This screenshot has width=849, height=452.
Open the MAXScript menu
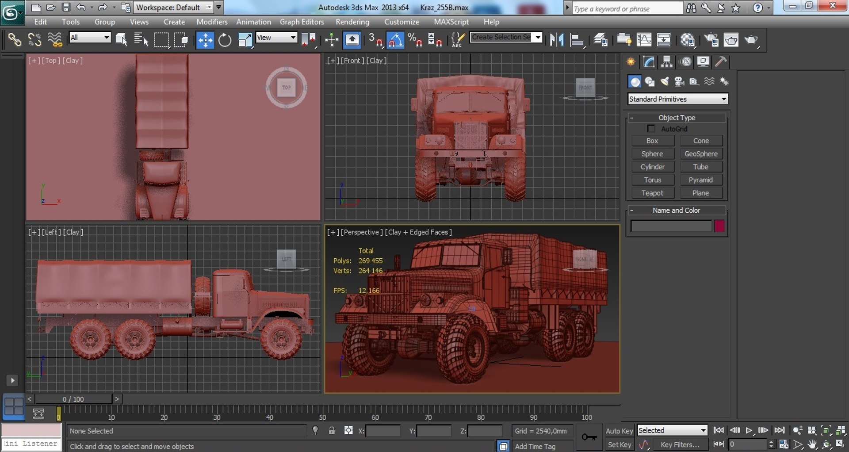tap(451, 22)
